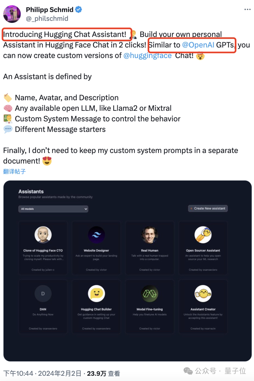Click the @_philschmid username handle
The height and width of the screenshot is (381, 254).
tap(48, 18)
